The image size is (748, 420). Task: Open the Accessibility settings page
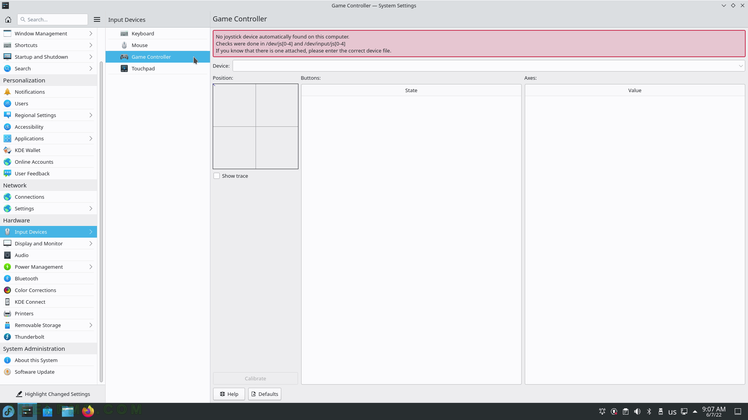click(x=48, y=127)
